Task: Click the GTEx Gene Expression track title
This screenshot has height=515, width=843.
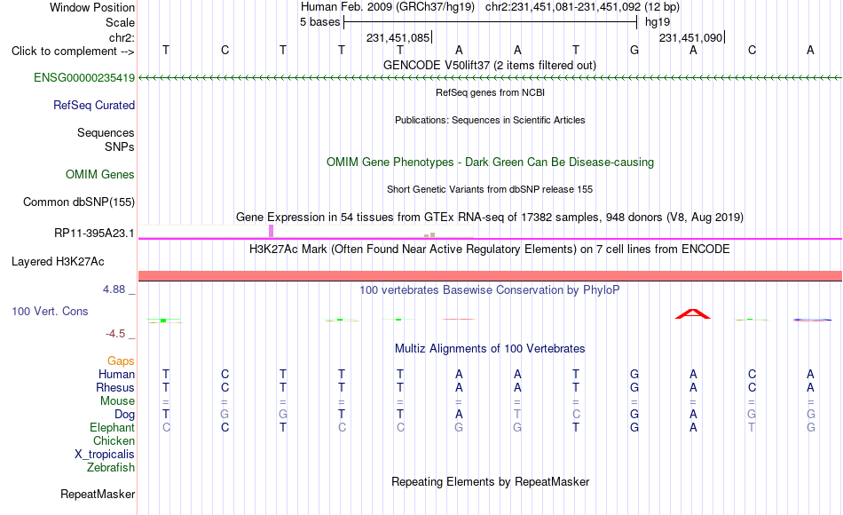Action: pyautogui.click(x=490, y=217)
